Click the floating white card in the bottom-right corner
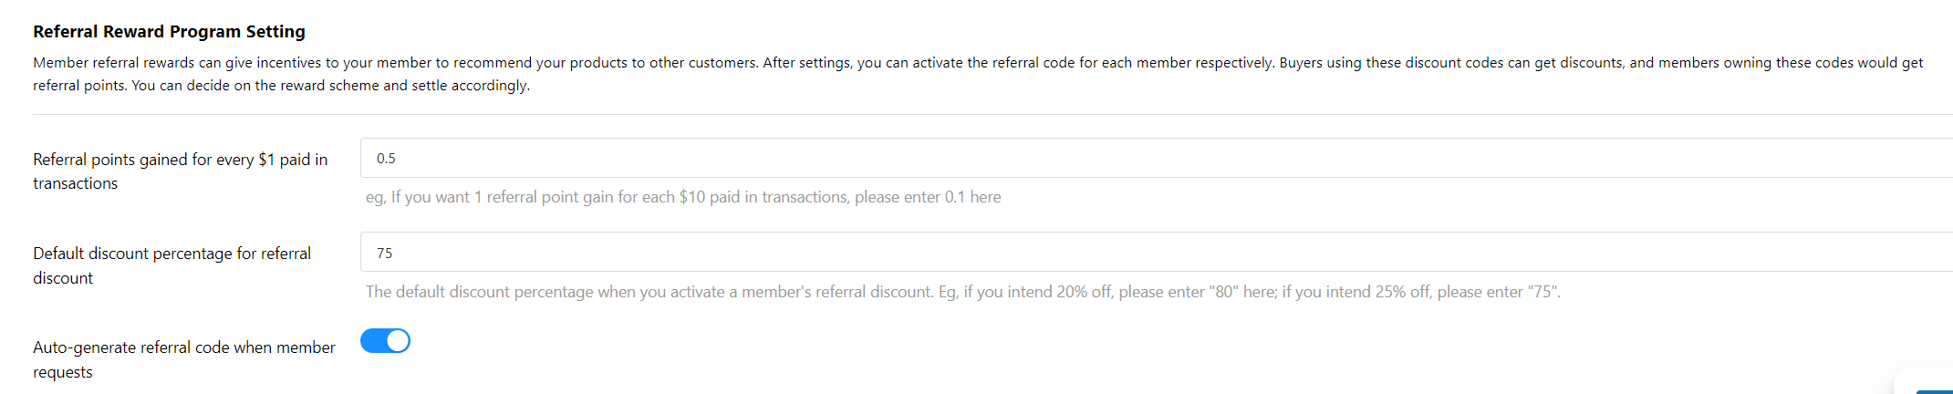Screen dimensions: 1953x394 tap(1925, 383)
